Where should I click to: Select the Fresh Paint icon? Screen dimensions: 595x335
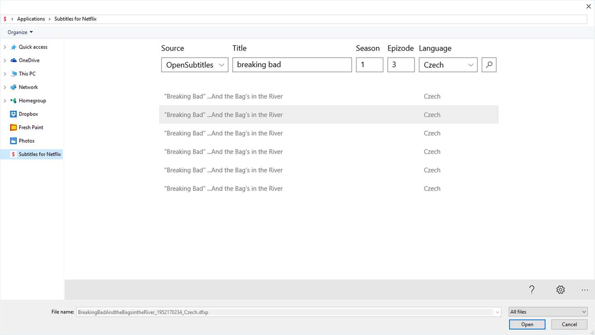pos(14,127)
